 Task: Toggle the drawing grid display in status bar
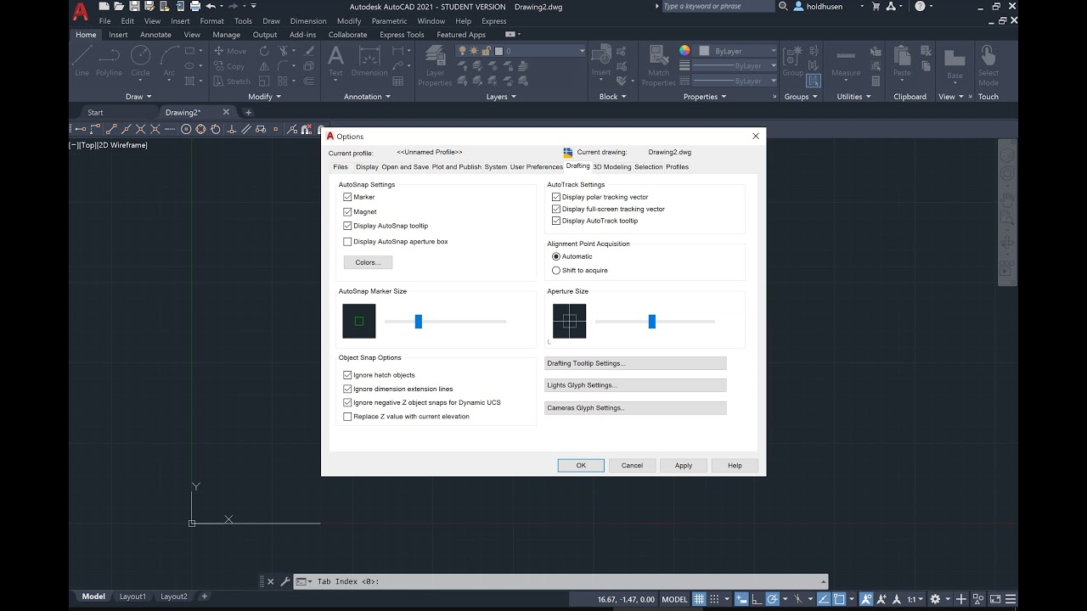click(700, 599)
